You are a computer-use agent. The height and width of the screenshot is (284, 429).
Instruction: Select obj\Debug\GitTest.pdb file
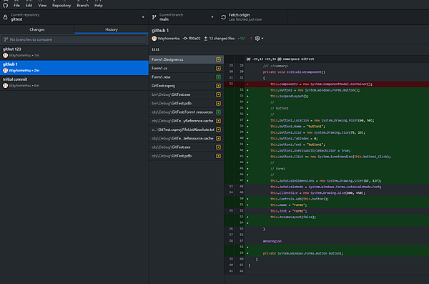[187, 156]
